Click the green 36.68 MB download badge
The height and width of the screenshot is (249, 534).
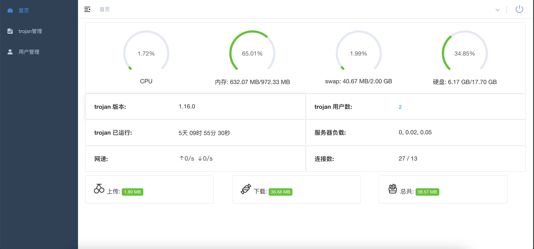pos(280,192)
